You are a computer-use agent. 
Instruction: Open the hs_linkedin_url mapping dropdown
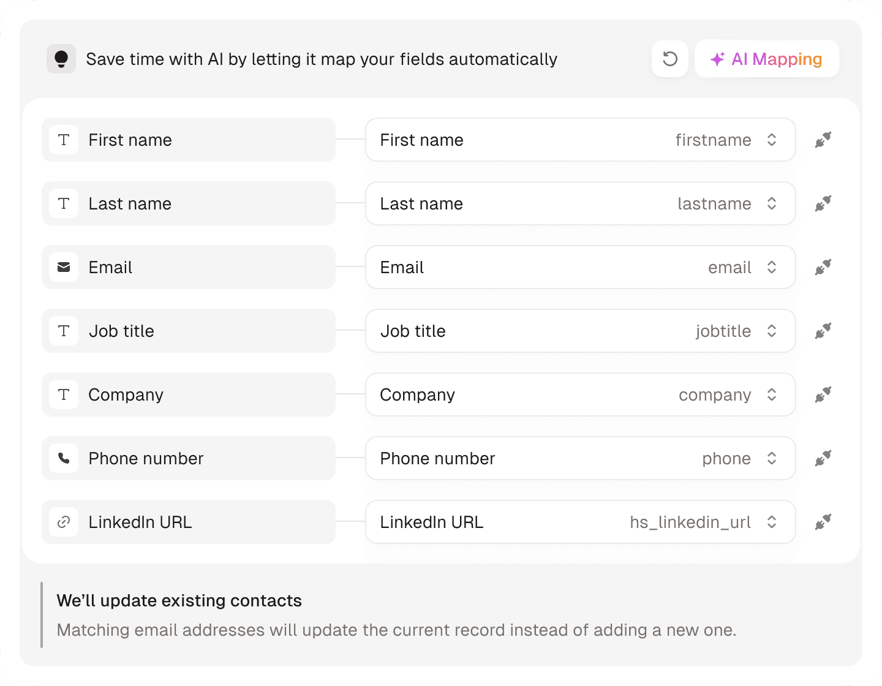click(772, 522)
